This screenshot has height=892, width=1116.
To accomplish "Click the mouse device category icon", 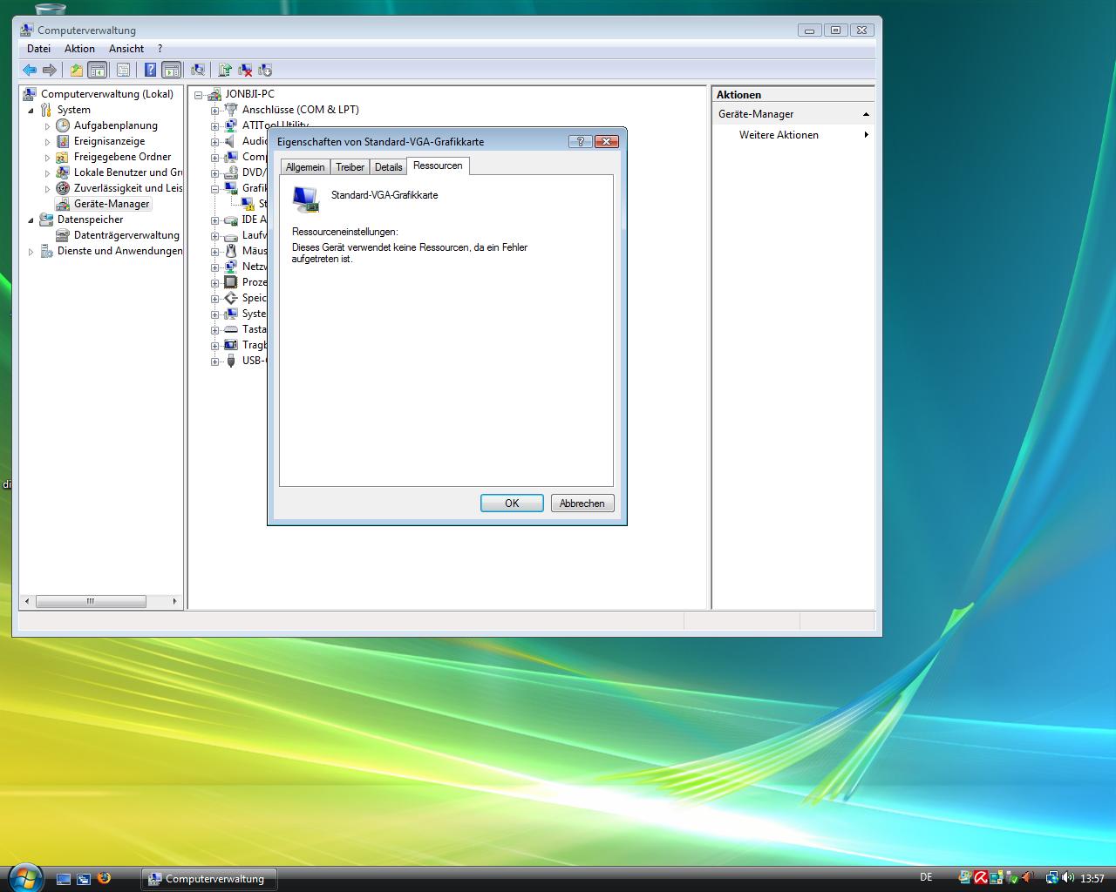I will [x=230, y=251].
